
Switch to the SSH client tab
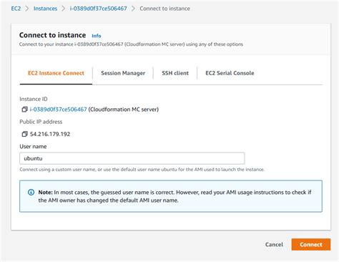[175, 73]
